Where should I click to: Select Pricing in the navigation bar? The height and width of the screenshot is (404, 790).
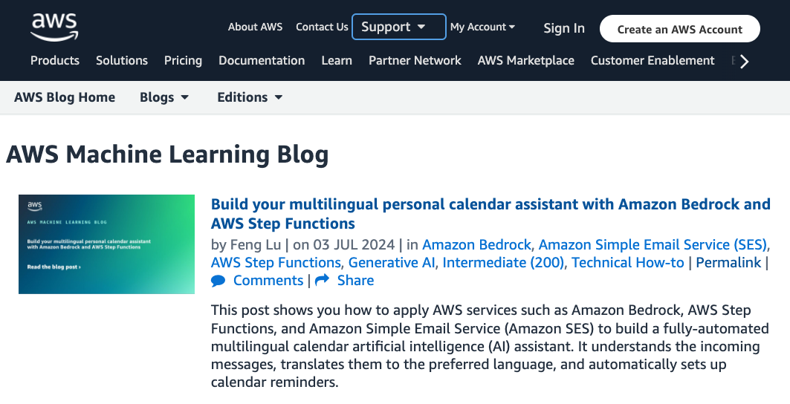183,61
